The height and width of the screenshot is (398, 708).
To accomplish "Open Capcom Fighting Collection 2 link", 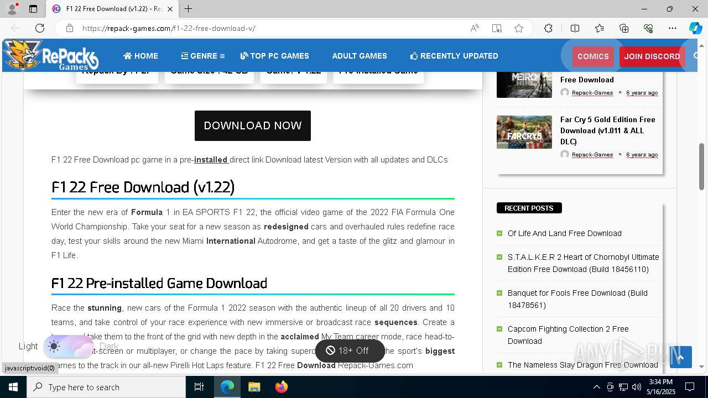I will click(x=568, y=335).
